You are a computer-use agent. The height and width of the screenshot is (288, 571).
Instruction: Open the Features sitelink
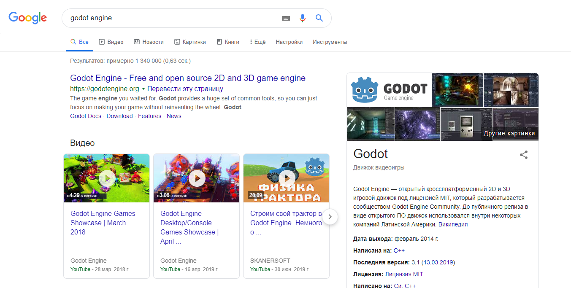pyautogui.click(x=149, y=116)
